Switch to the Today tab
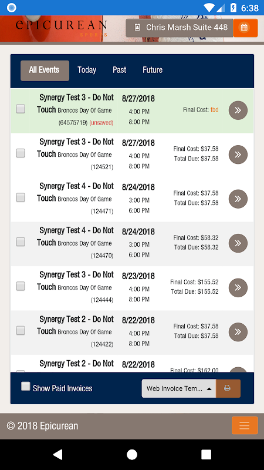Image resolution: width=264 pixels, height=470 pixels. tap(87, 70)
